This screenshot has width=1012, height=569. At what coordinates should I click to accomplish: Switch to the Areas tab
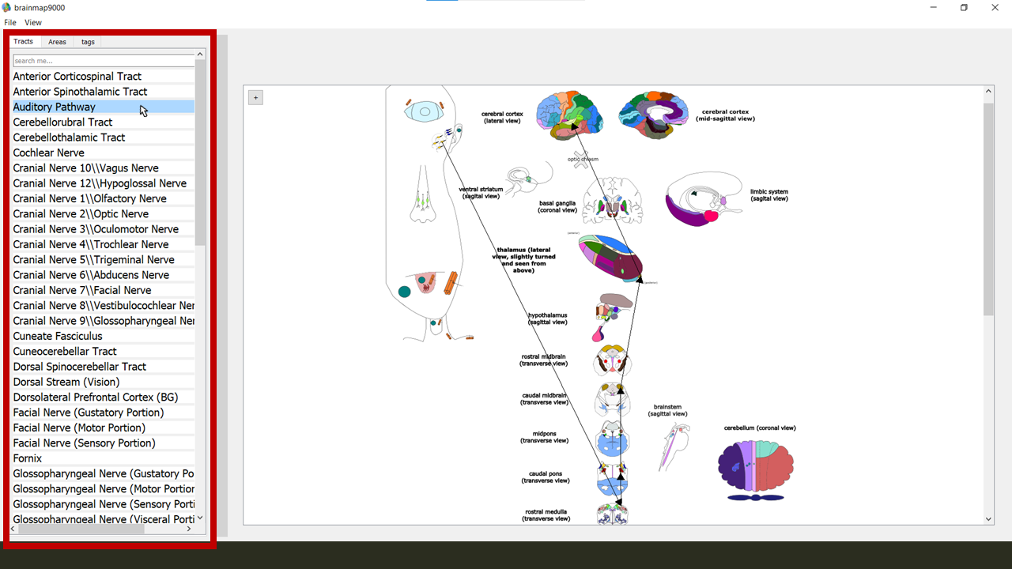(57, 42)
